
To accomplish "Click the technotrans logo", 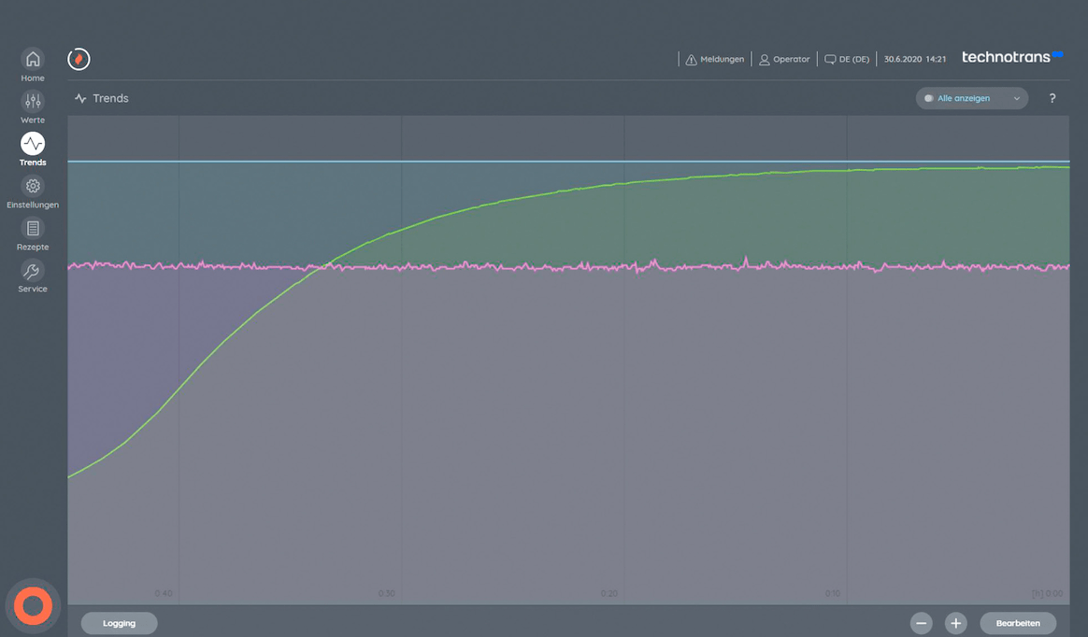I will coord(1012,57).
